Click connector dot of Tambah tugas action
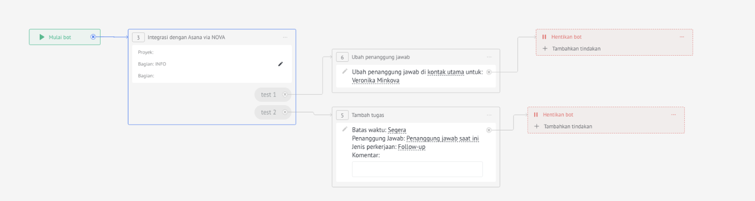The height and width of the screenshot is (201, 755). pos(489,130)
